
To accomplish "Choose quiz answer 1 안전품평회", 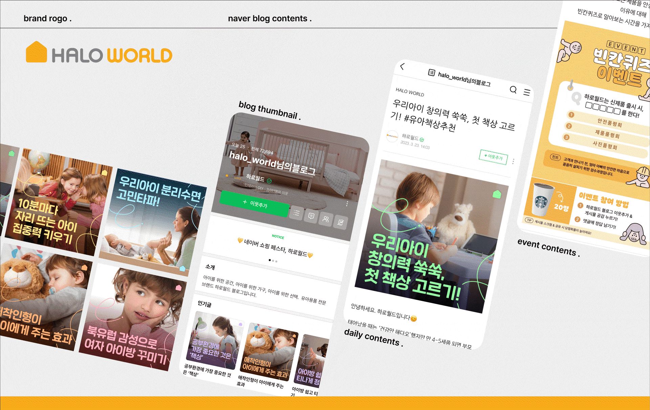I will point(608,122).
